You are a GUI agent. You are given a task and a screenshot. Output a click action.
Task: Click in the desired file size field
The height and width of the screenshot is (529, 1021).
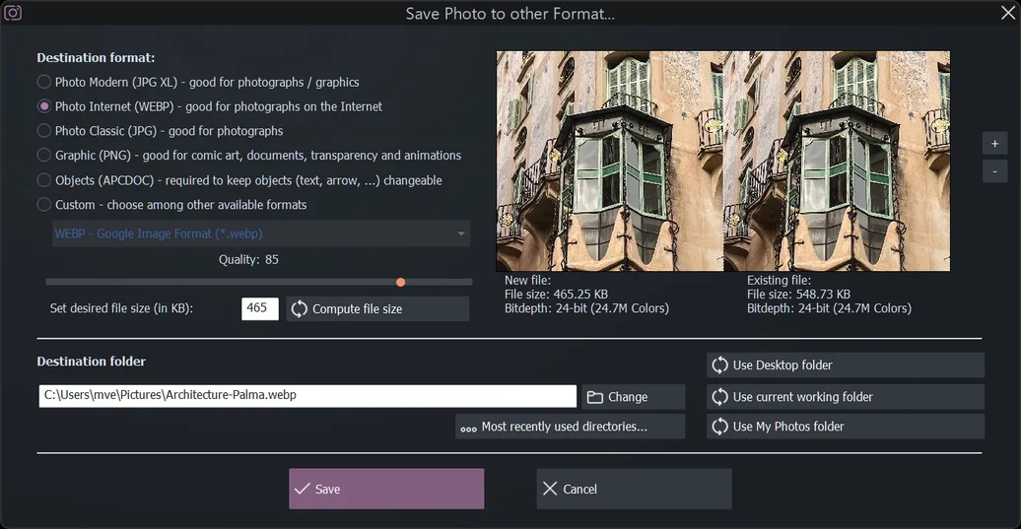coord(260,308)
